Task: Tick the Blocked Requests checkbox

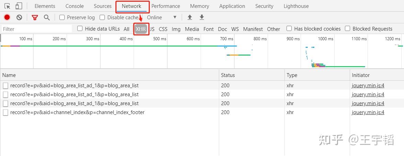Action: tap(348, 29)
